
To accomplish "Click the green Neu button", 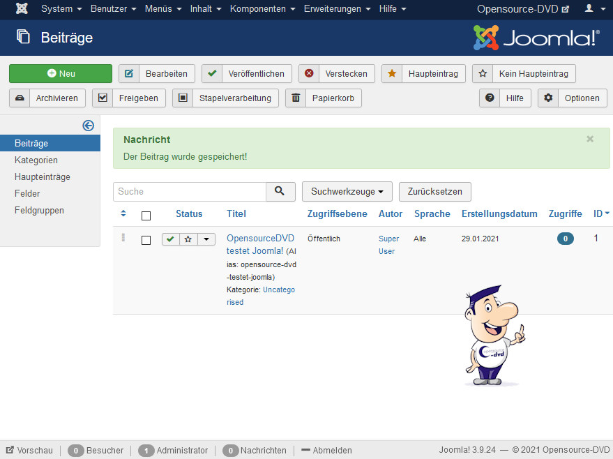I will pyautogui.click(x=61, y=73).
